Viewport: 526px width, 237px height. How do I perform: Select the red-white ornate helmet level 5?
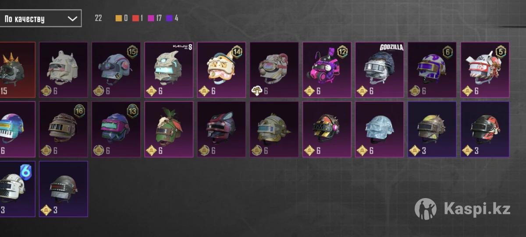tap(485, 70)
